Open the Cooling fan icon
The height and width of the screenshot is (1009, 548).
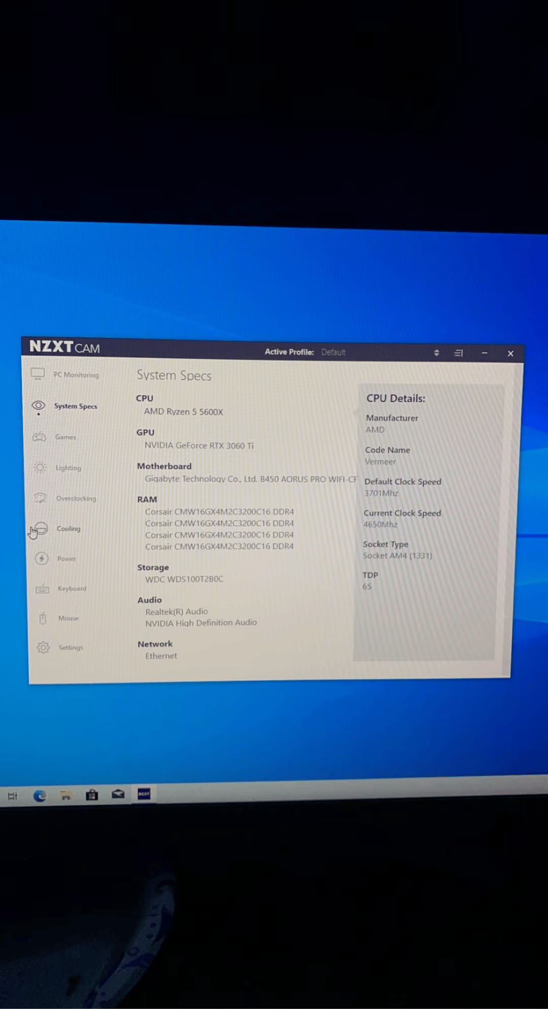tap(41, 528)
